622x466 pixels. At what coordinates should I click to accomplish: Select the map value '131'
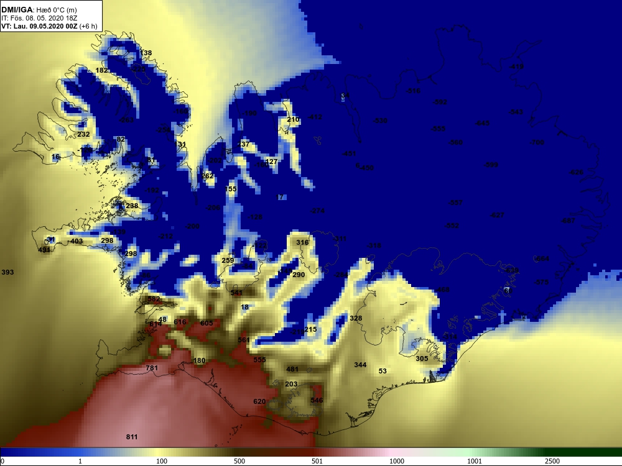(x=180, y=144)
